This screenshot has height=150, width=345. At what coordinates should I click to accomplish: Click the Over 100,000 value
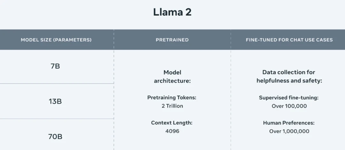point(289,106)
